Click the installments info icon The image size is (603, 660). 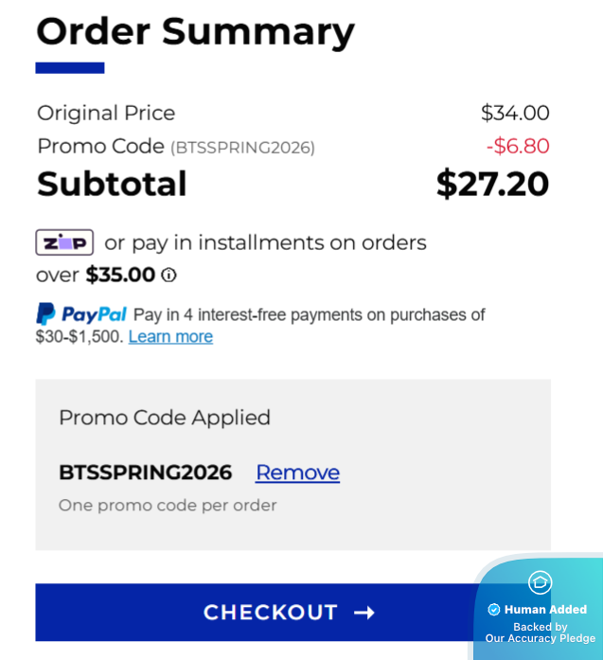point(168,276)
